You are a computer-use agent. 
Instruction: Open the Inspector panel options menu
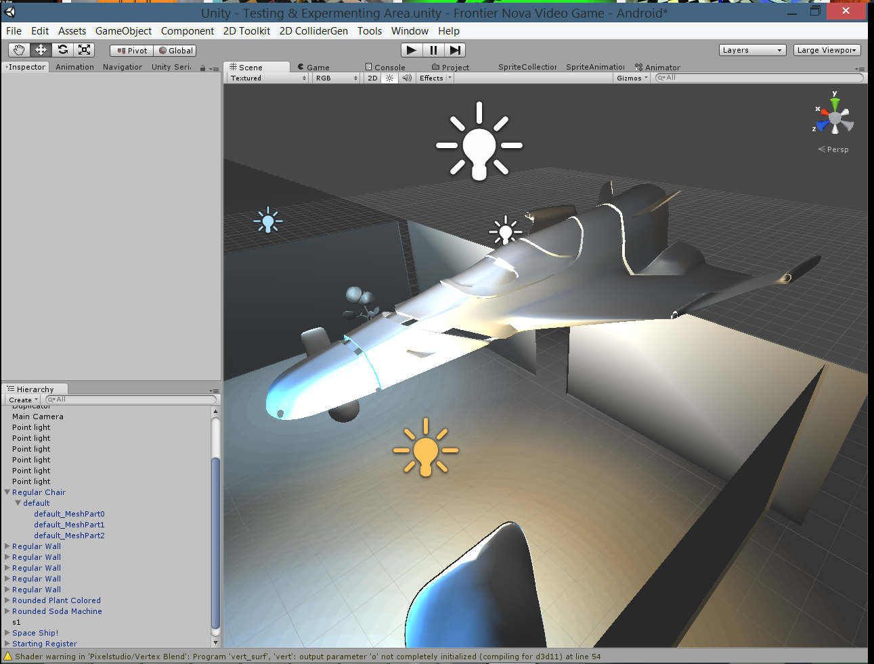tap(214, 68)
